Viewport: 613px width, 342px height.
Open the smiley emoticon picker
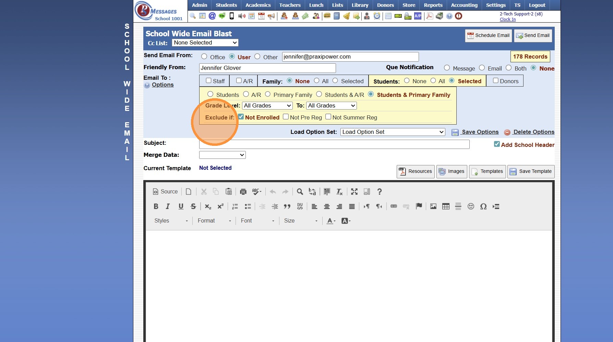pos(471,206)
